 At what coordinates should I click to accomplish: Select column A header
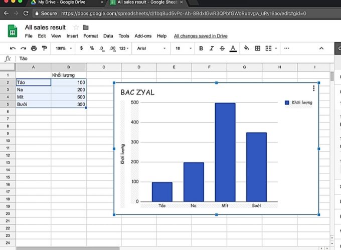click(x=33, y=67)
